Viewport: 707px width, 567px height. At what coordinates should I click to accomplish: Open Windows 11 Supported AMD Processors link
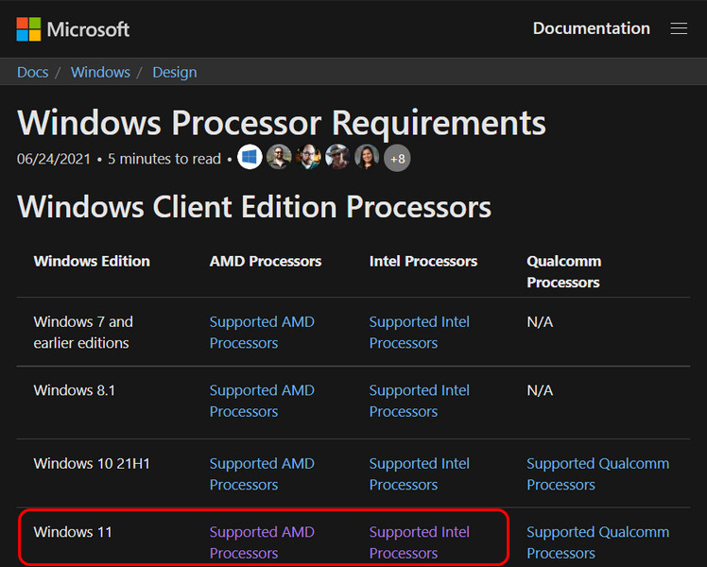(261, 542)
